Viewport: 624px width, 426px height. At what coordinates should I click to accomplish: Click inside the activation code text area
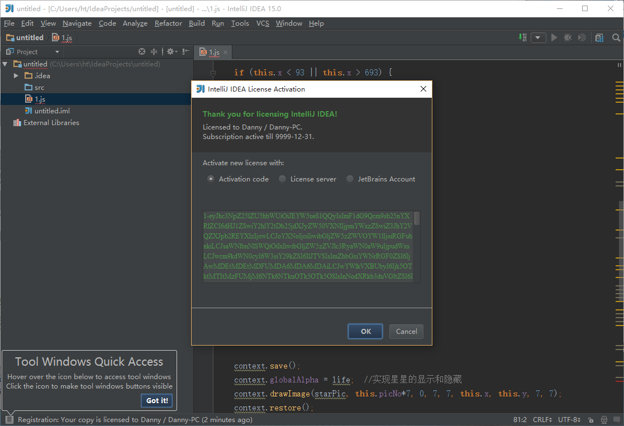[307, 247]
